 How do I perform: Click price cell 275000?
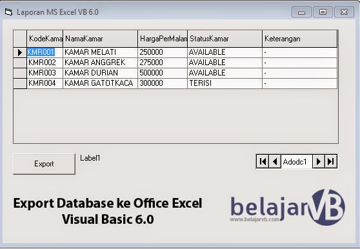click(163, 63)
